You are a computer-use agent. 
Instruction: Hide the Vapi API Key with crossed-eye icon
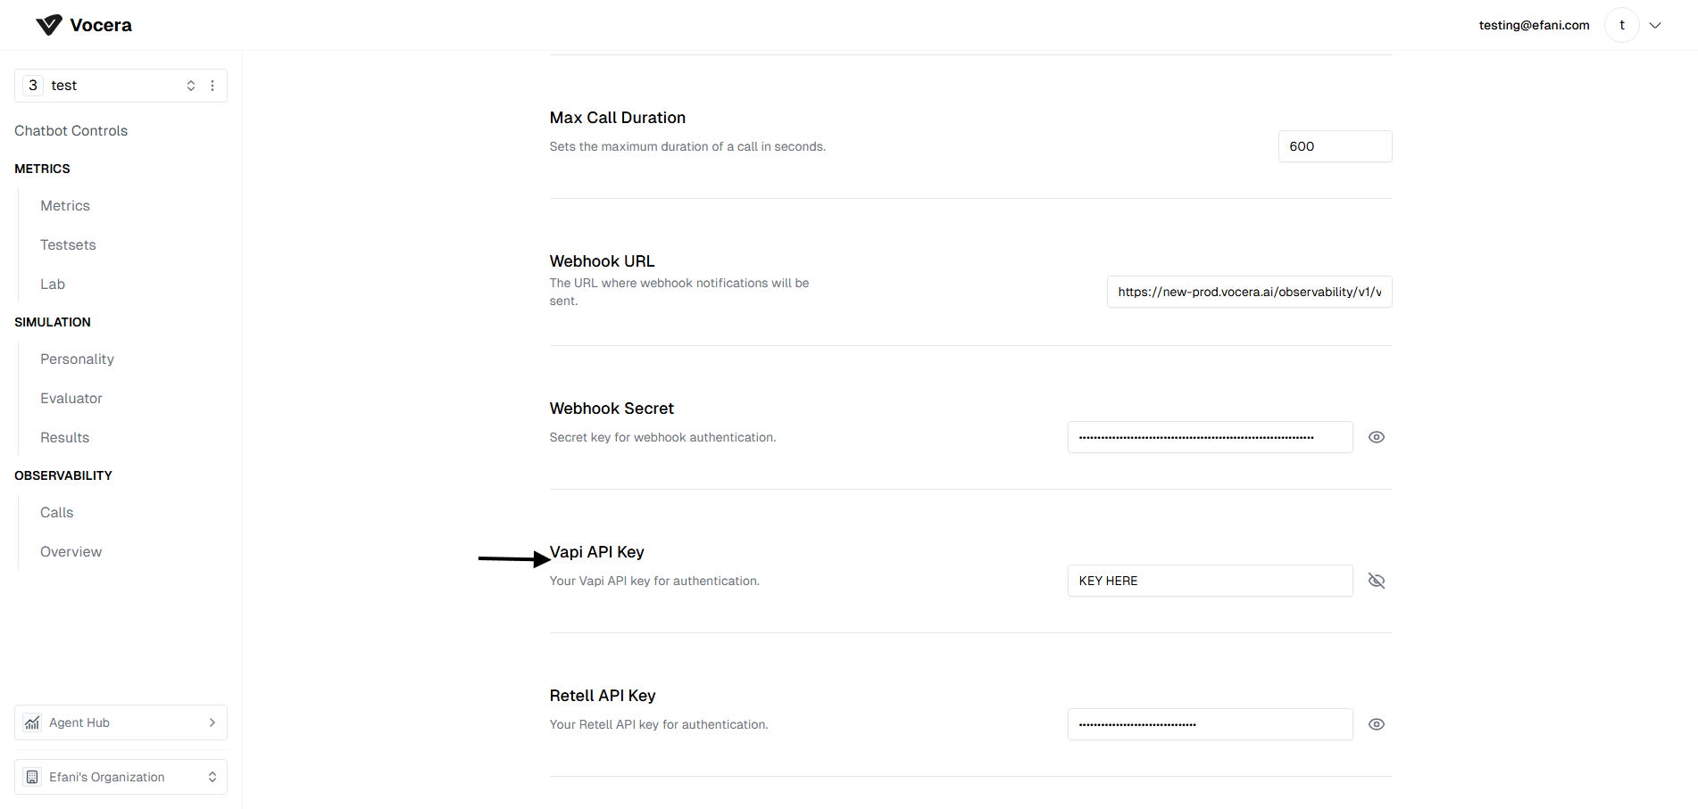(1377, 581)
